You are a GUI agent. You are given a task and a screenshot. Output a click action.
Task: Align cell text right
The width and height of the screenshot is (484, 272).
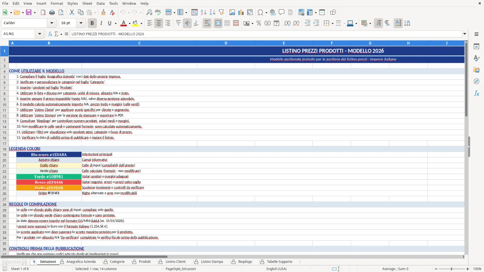click(x=167, y=23)
